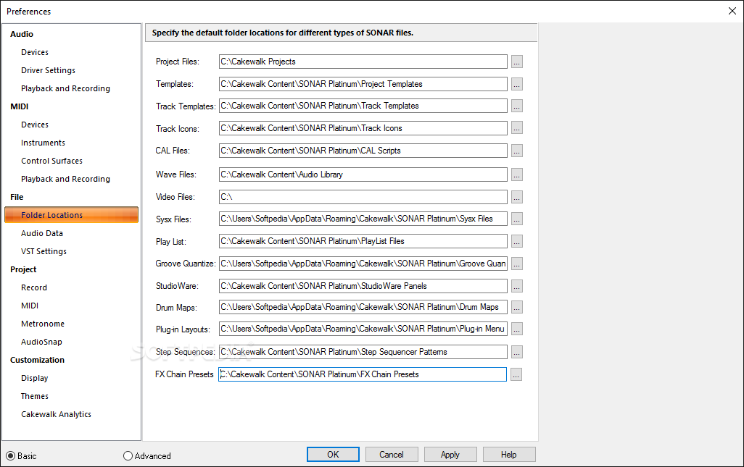Browse for the Plug-in Layouts folder
Screen dimensions: 744x467
click(517, 329)
